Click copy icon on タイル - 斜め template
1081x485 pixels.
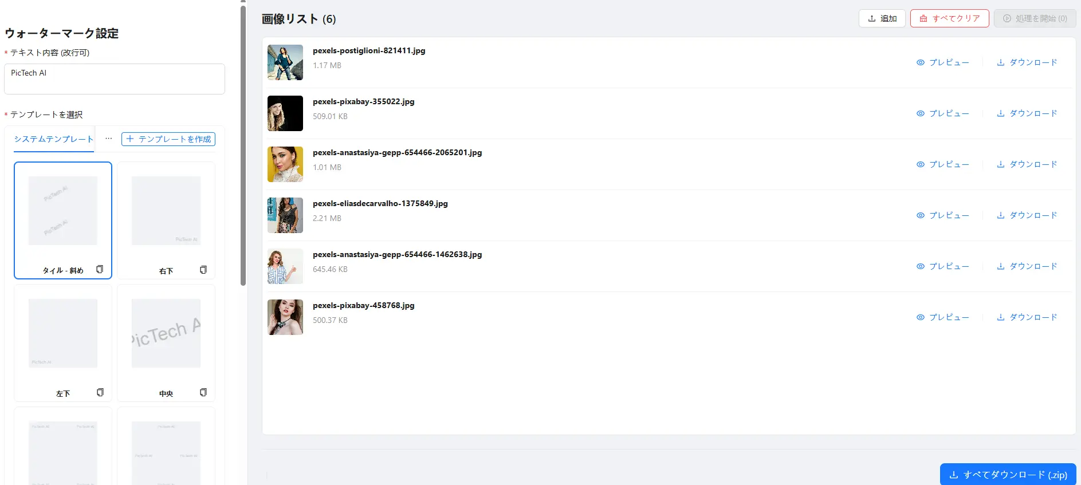pos(100,269)
